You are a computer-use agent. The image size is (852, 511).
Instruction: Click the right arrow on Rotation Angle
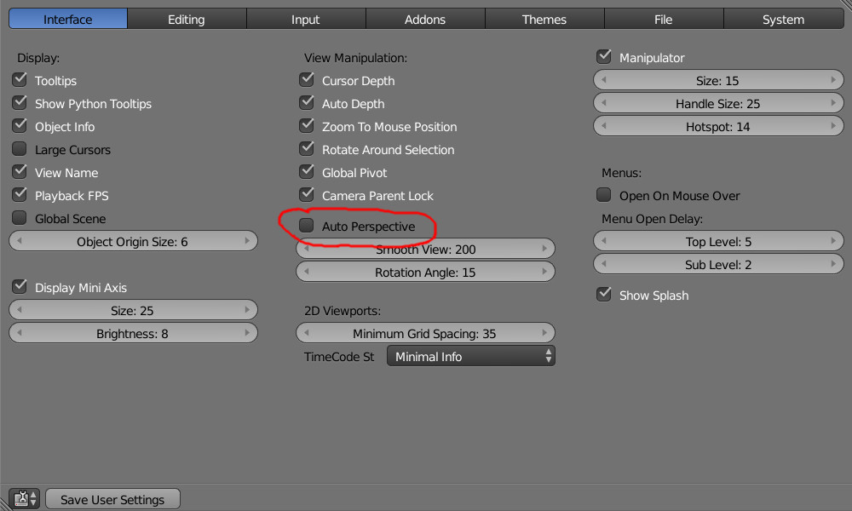click(x=545, y=273)
